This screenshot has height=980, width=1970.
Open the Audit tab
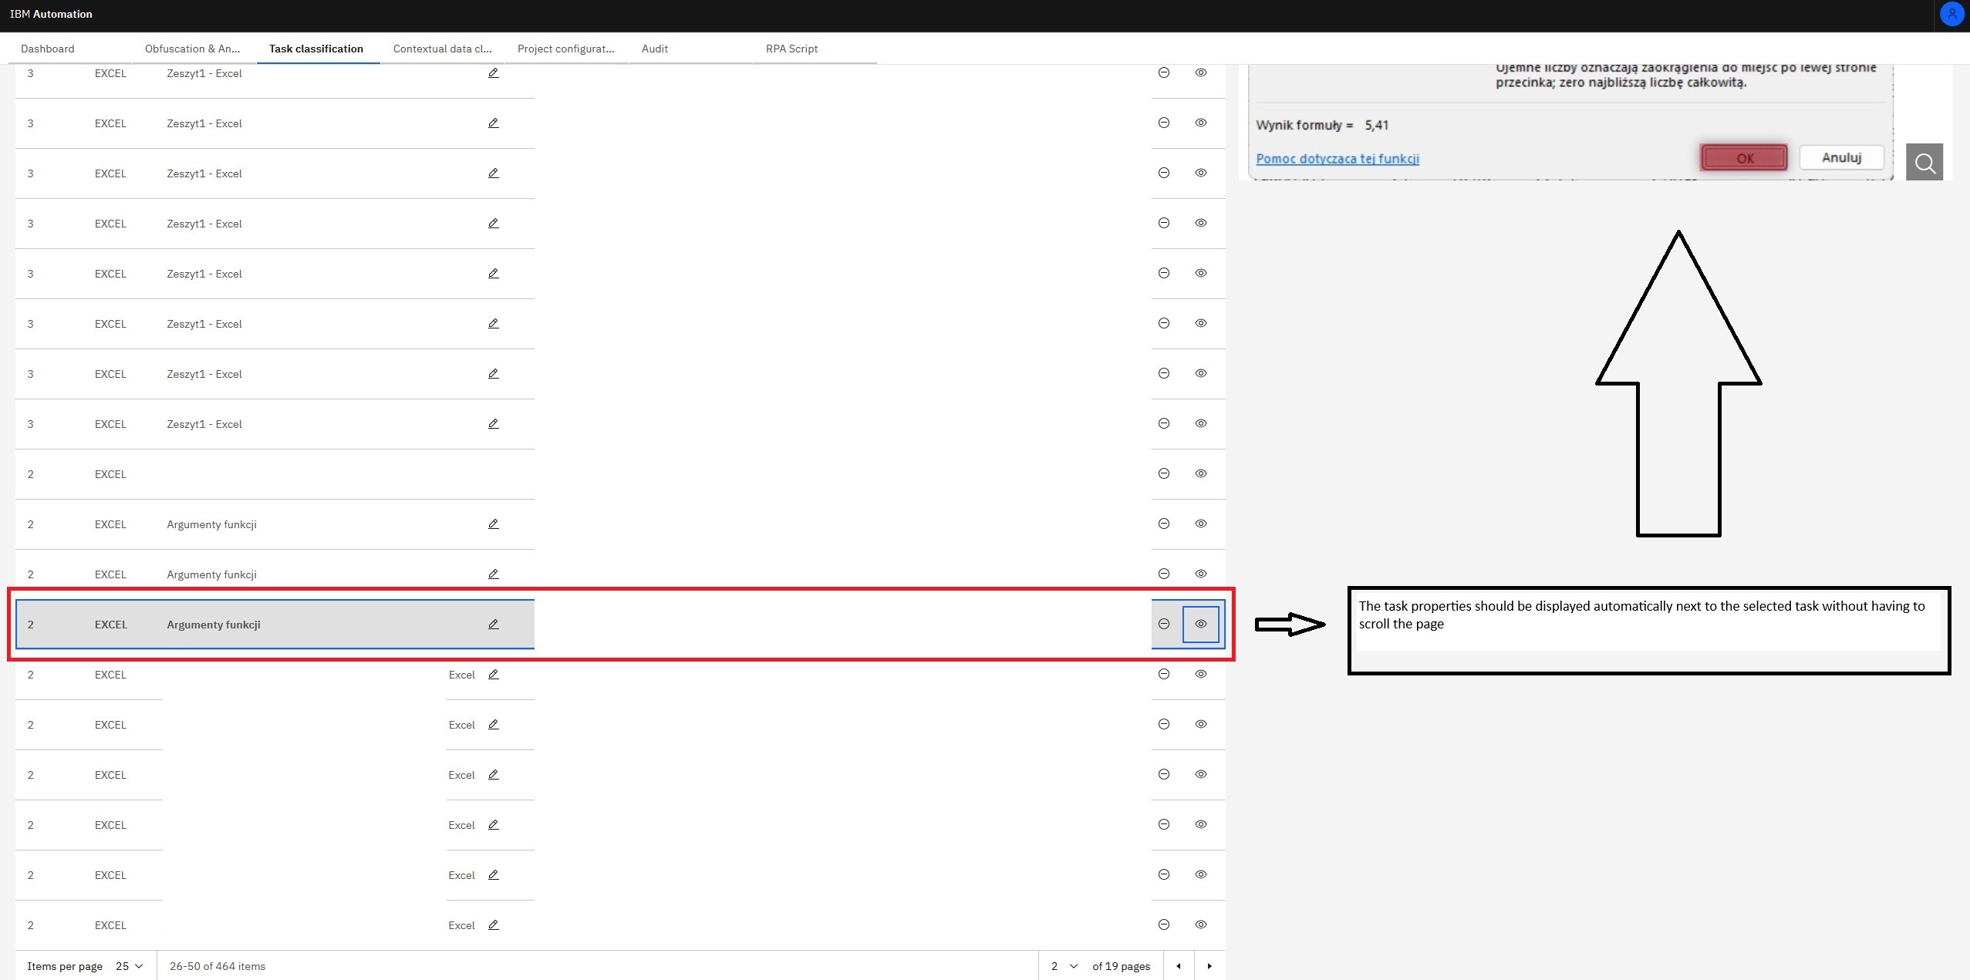coord(655,49)
